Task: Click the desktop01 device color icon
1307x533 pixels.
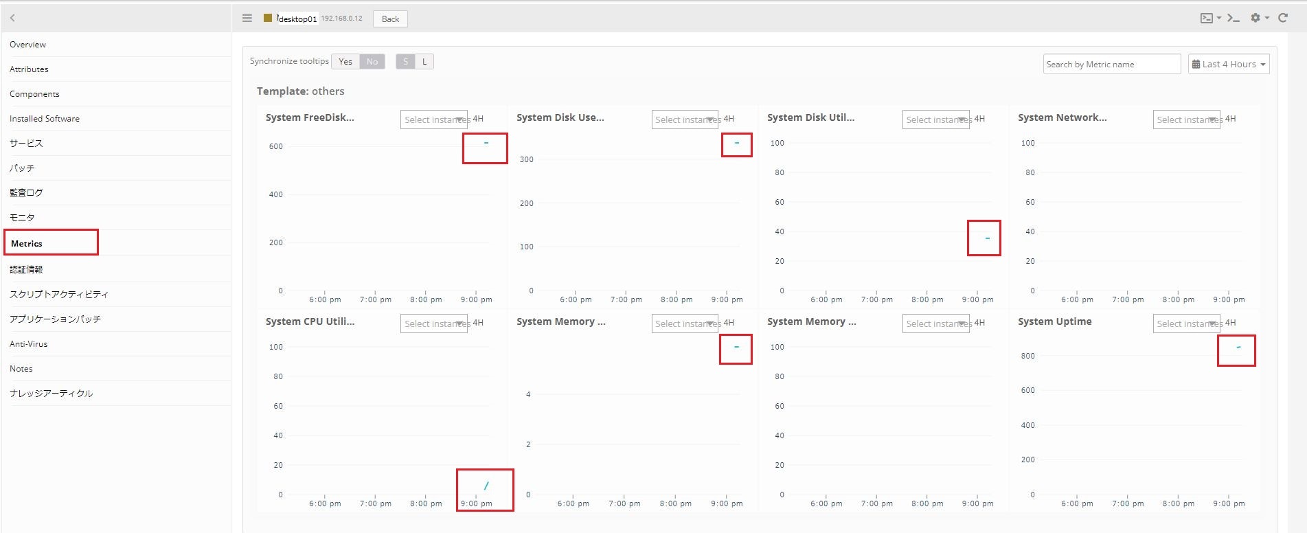Action: [268, 19]
